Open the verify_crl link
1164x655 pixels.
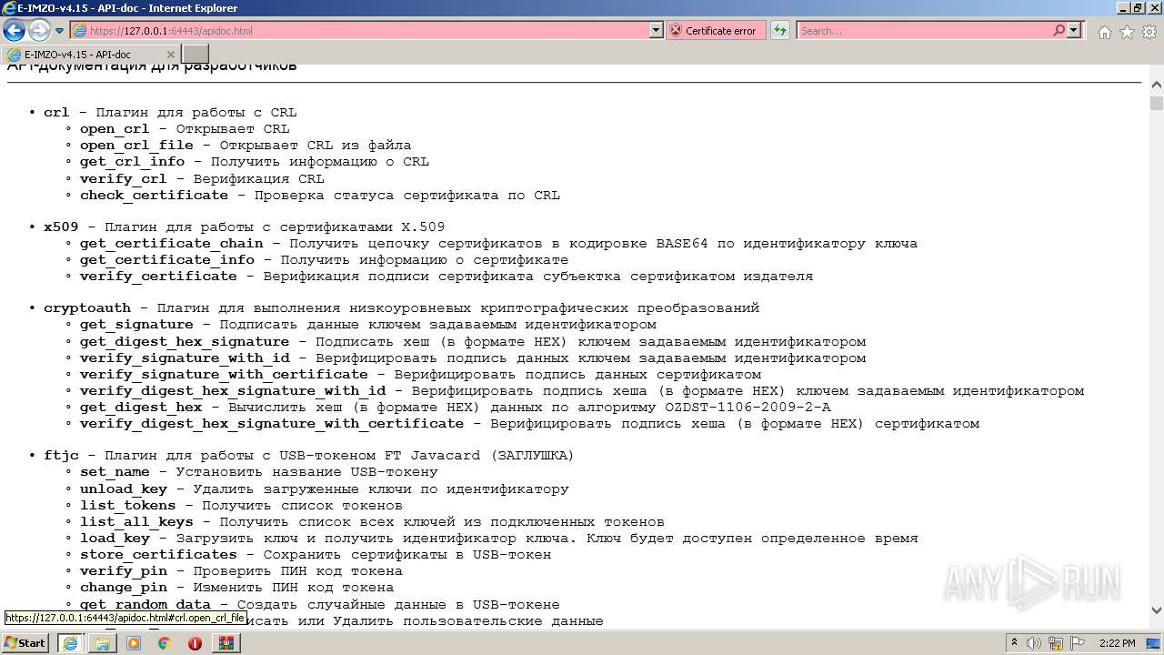tap(124, 179)
